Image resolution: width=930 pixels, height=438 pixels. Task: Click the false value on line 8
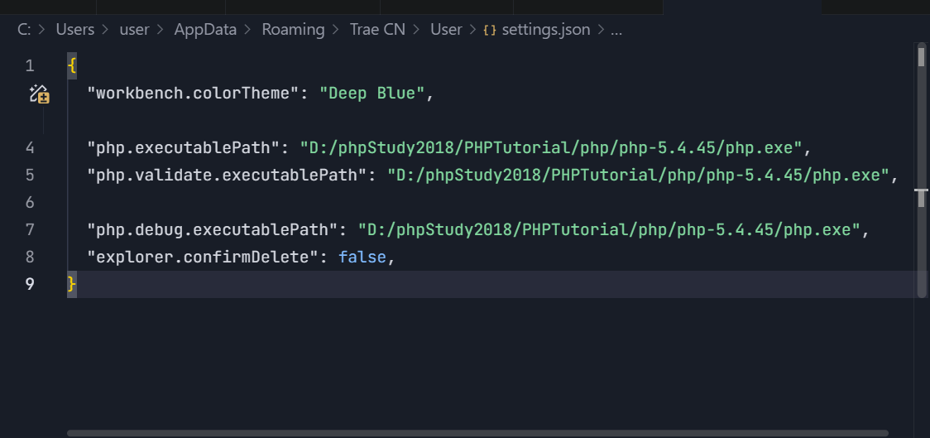pos(362,257)
